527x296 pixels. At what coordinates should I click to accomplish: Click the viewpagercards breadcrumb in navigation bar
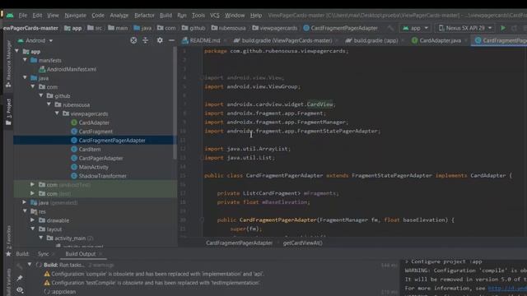[x=274, y=28]
